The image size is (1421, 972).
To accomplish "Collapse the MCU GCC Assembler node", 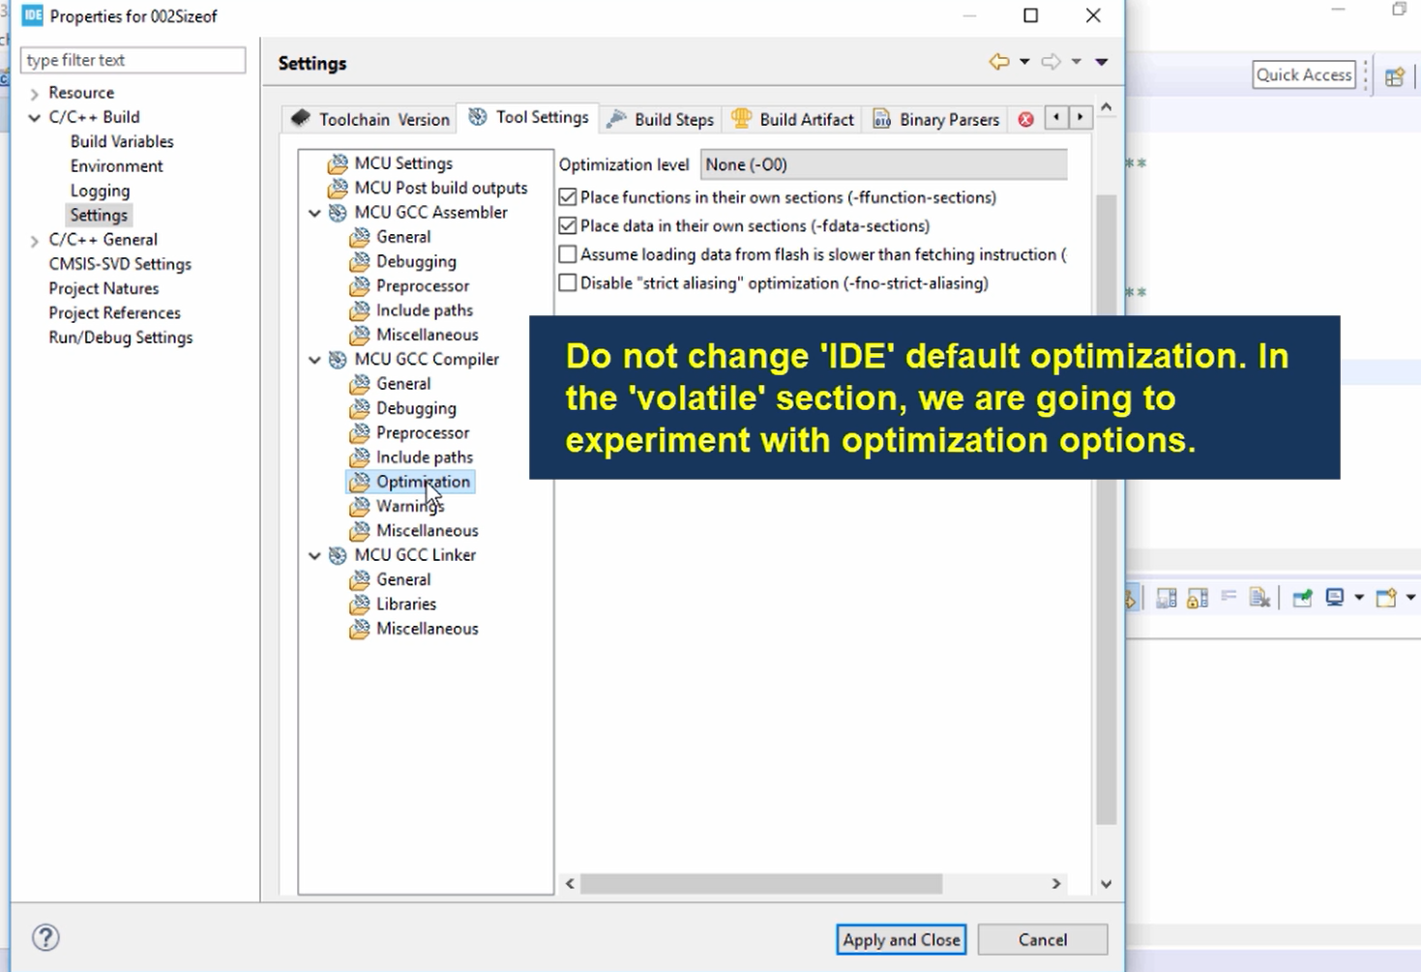I will [314, 213].
